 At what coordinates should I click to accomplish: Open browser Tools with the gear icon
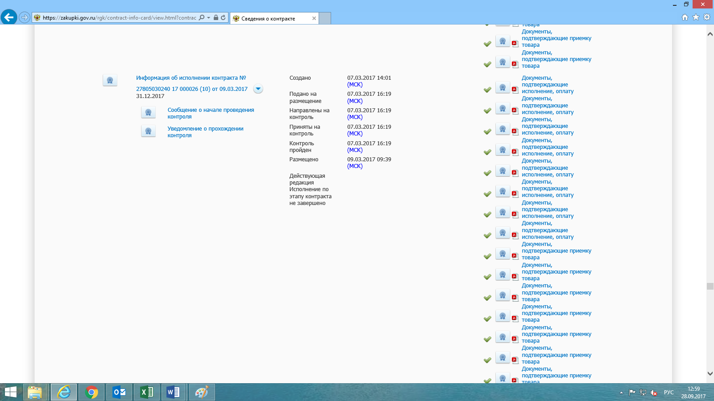(707, 17)
